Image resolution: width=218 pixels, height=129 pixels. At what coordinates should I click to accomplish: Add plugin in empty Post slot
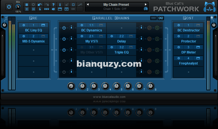188,72
